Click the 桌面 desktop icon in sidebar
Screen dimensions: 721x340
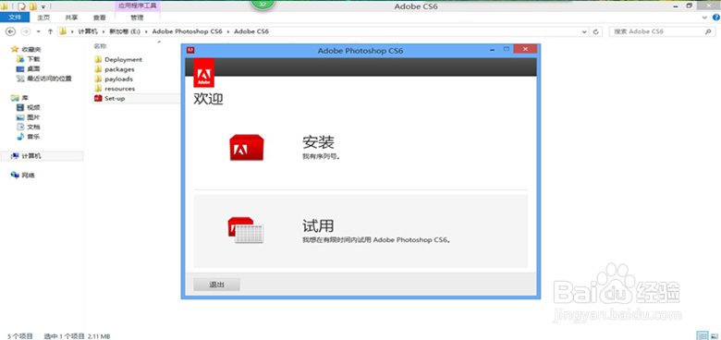click(19, 68)
